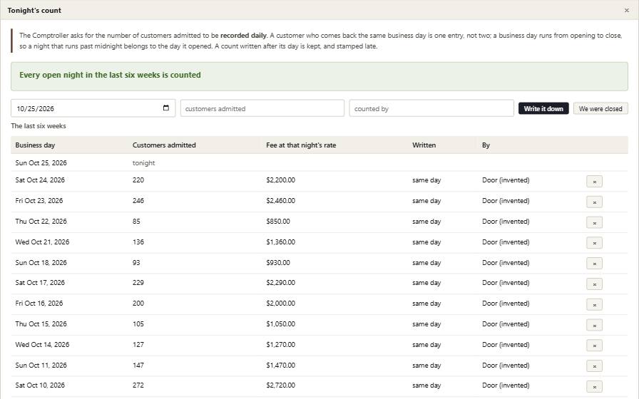Click the fee $850.00
The height and width of the screenshot is (399, 639).
[278, 222]
